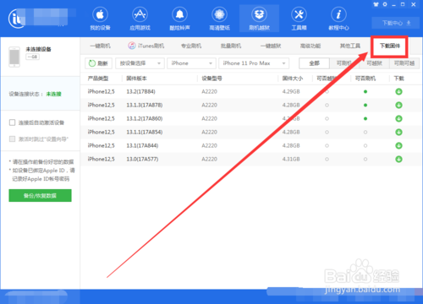Download firmware 13.1.2(17A860) via green arrow
The height and width of the screenshot is (304, 423).
click(398, 119)
